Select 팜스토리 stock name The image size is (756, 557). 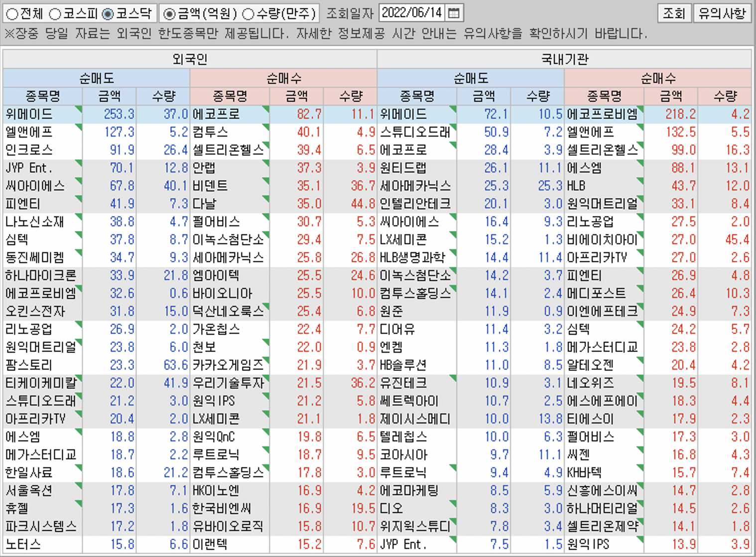point(29,365)
